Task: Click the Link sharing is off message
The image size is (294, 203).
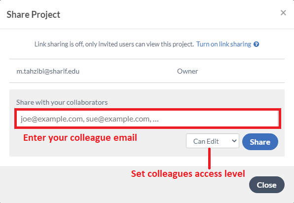Action: coord(114,44)
